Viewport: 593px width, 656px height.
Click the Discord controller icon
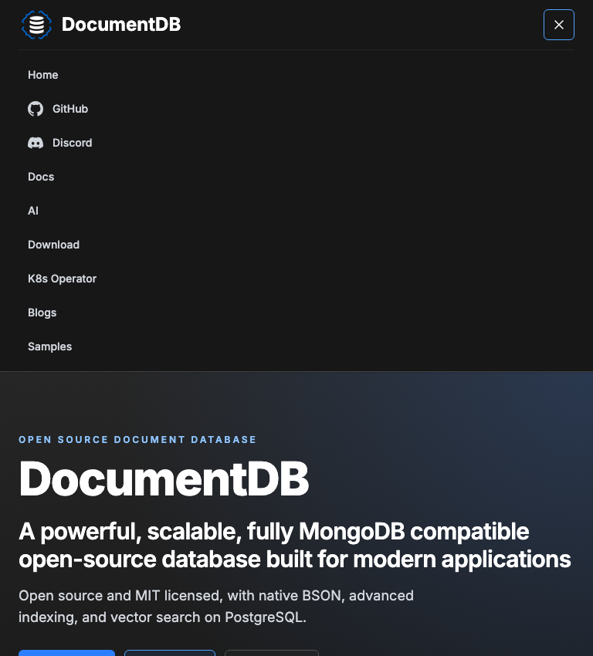click(x=36, y=143)
